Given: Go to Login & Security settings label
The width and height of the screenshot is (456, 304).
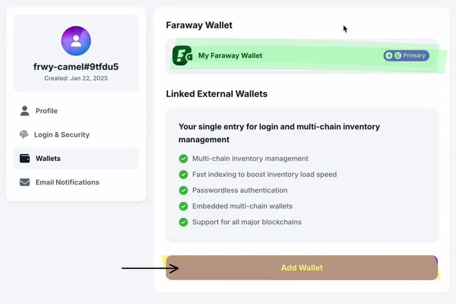Looking at the screenshot, I should pyautogui.click(x=62, y=135).
